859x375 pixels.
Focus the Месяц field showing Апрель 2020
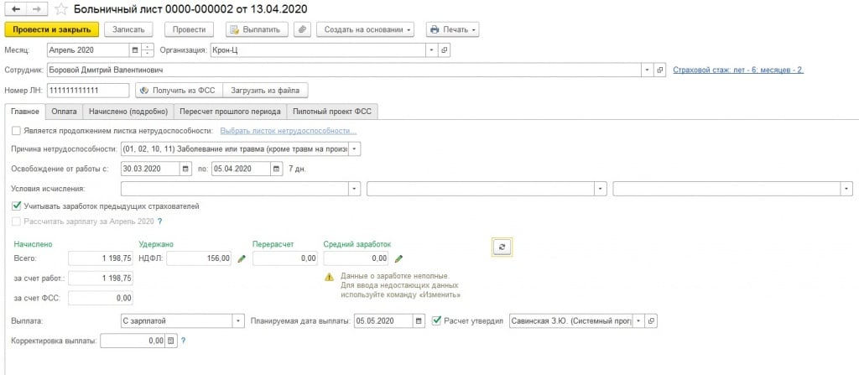tap(87, 49)
